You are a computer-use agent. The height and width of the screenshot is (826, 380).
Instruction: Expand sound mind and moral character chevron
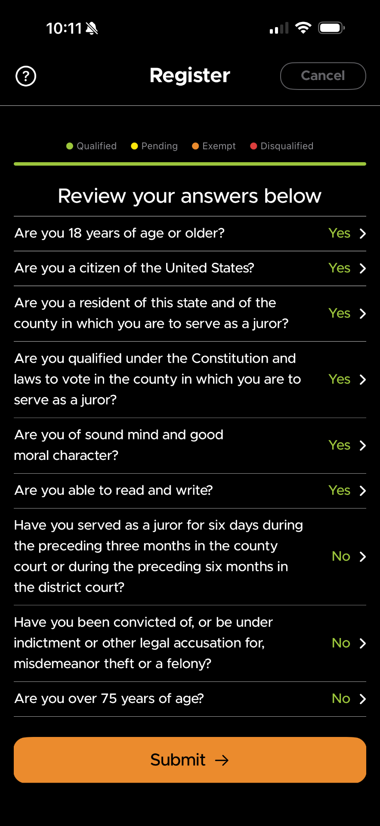[x=363, y=445]
